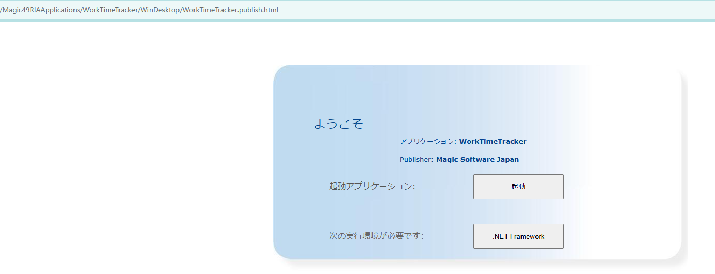Click the Magic49RIAApplications URL segment
Viewport: 715px width, 274px height.
tap(41, 10)
